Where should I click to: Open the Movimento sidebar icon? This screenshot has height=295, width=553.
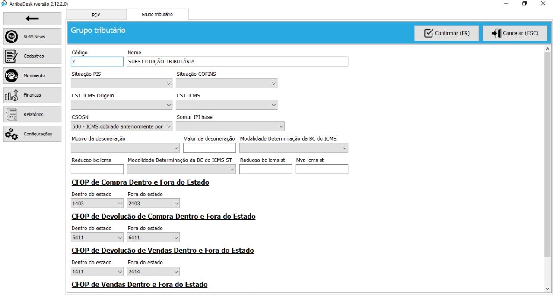11,75
